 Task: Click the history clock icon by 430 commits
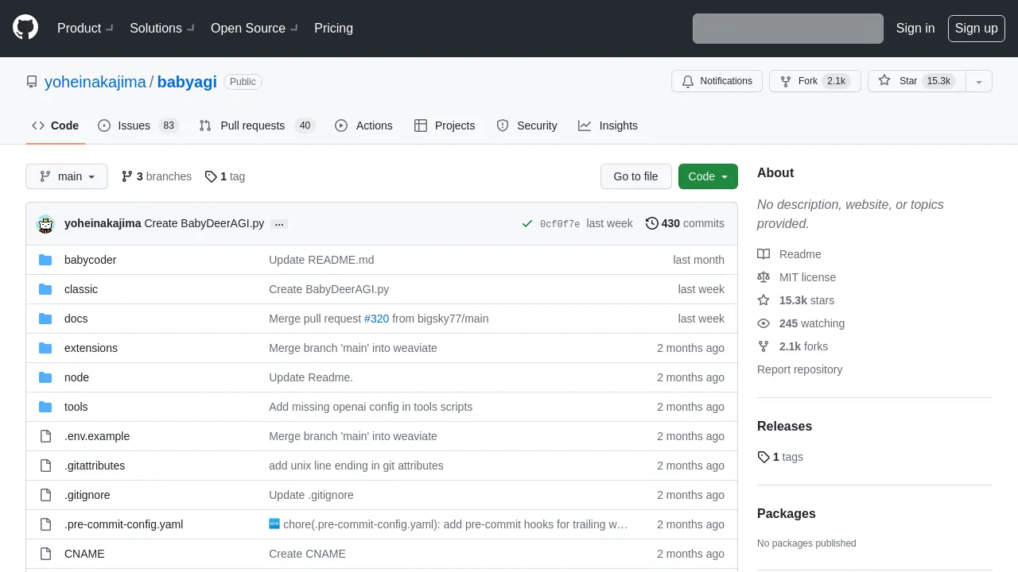pyautogui.click(x=652, y=223)
